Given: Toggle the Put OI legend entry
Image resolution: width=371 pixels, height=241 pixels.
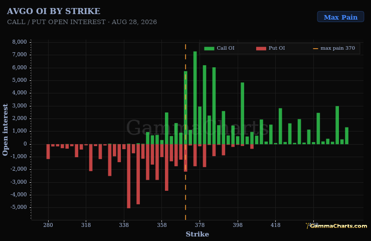Looking at the screenshot, I should tap(270, 48).
